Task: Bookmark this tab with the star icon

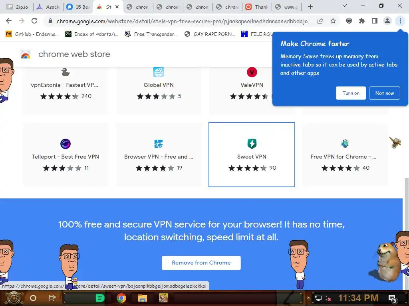Action: 333,21
